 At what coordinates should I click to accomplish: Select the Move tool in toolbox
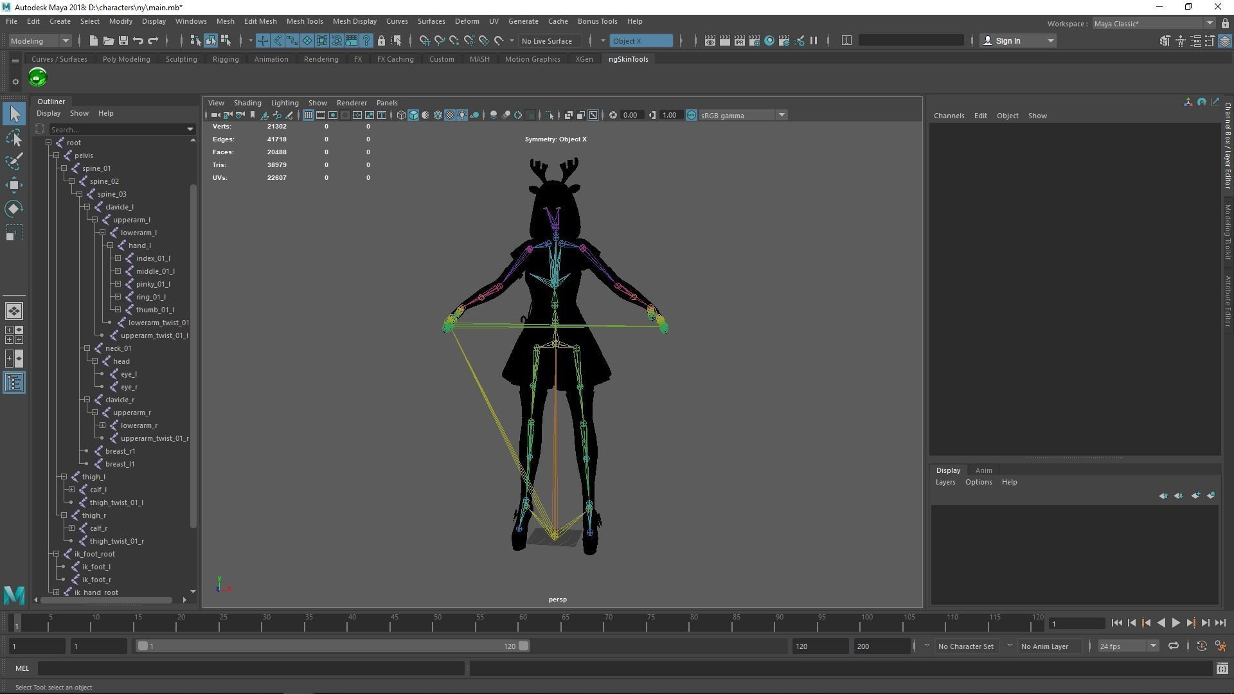click(14, 186)
